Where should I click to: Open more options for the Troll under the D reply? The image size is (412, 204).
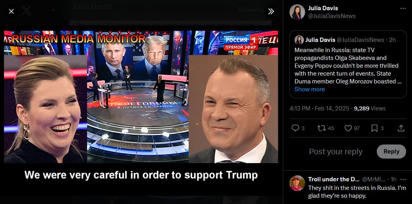point(403,179)
